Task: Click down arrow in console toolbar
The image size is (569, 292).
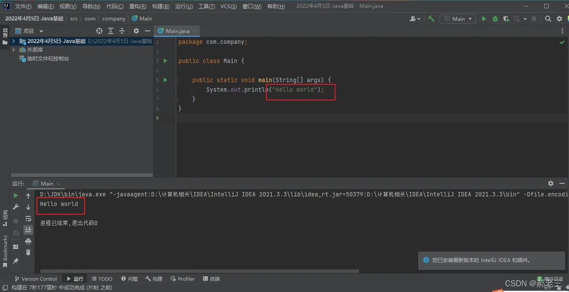Action: [28, 207]
